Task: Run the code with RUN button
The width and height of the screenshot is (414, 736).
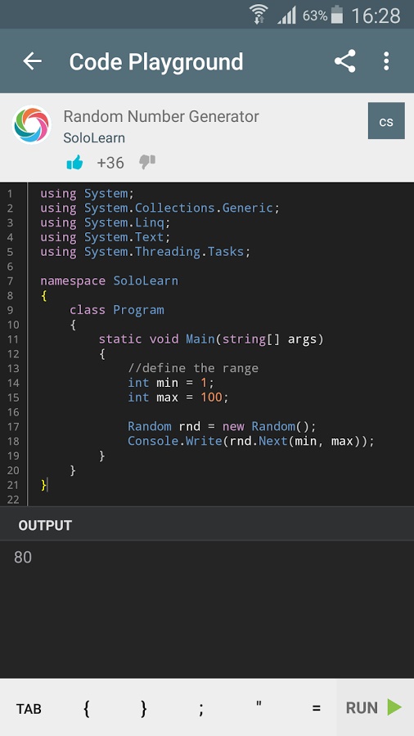Action: (x=375, y=707)
